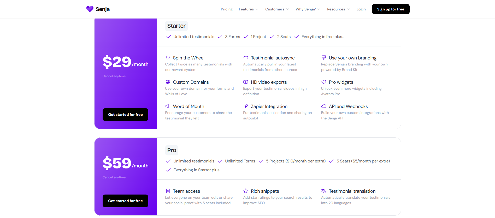Click checkmark beside Unlimited Forms
495x218 pixels.
tap(220, 161)
